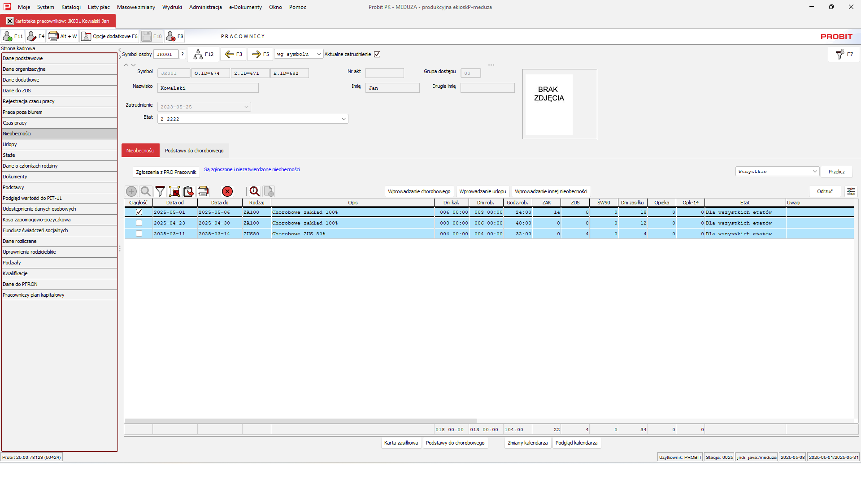Click the table settings sliders icon
The image size is (861, 484).
click(x=851, y=191)
